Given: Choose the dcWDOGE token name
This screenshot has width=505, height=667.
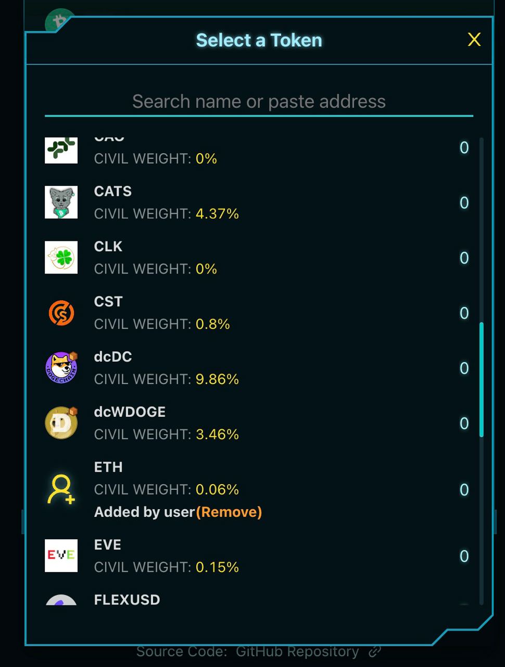Looking at the screenshot, I should click(x=130, y=412).
